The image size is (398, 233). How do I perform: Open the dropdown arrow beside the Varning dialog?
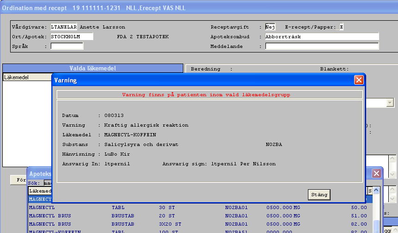point(390,103)
